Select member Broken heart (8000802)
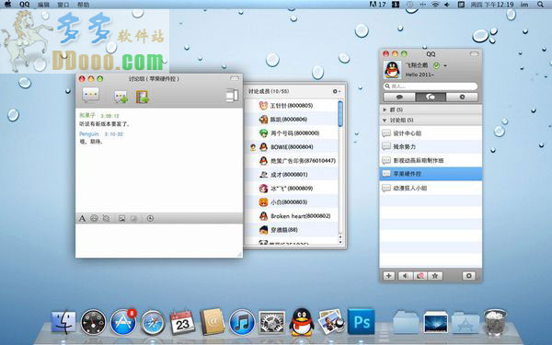 point(291,216)
